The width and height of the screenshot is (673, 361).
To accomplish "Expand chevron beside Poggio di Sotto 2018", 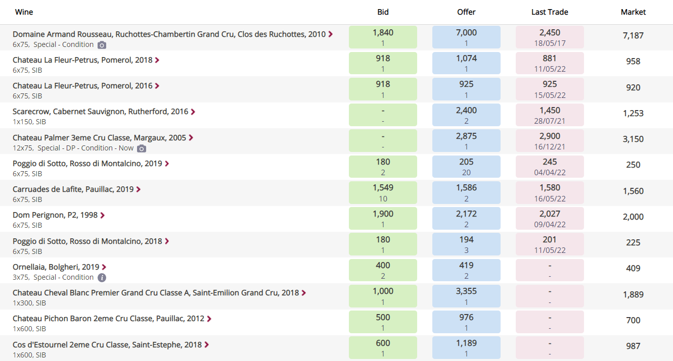I will coord(167,241).
